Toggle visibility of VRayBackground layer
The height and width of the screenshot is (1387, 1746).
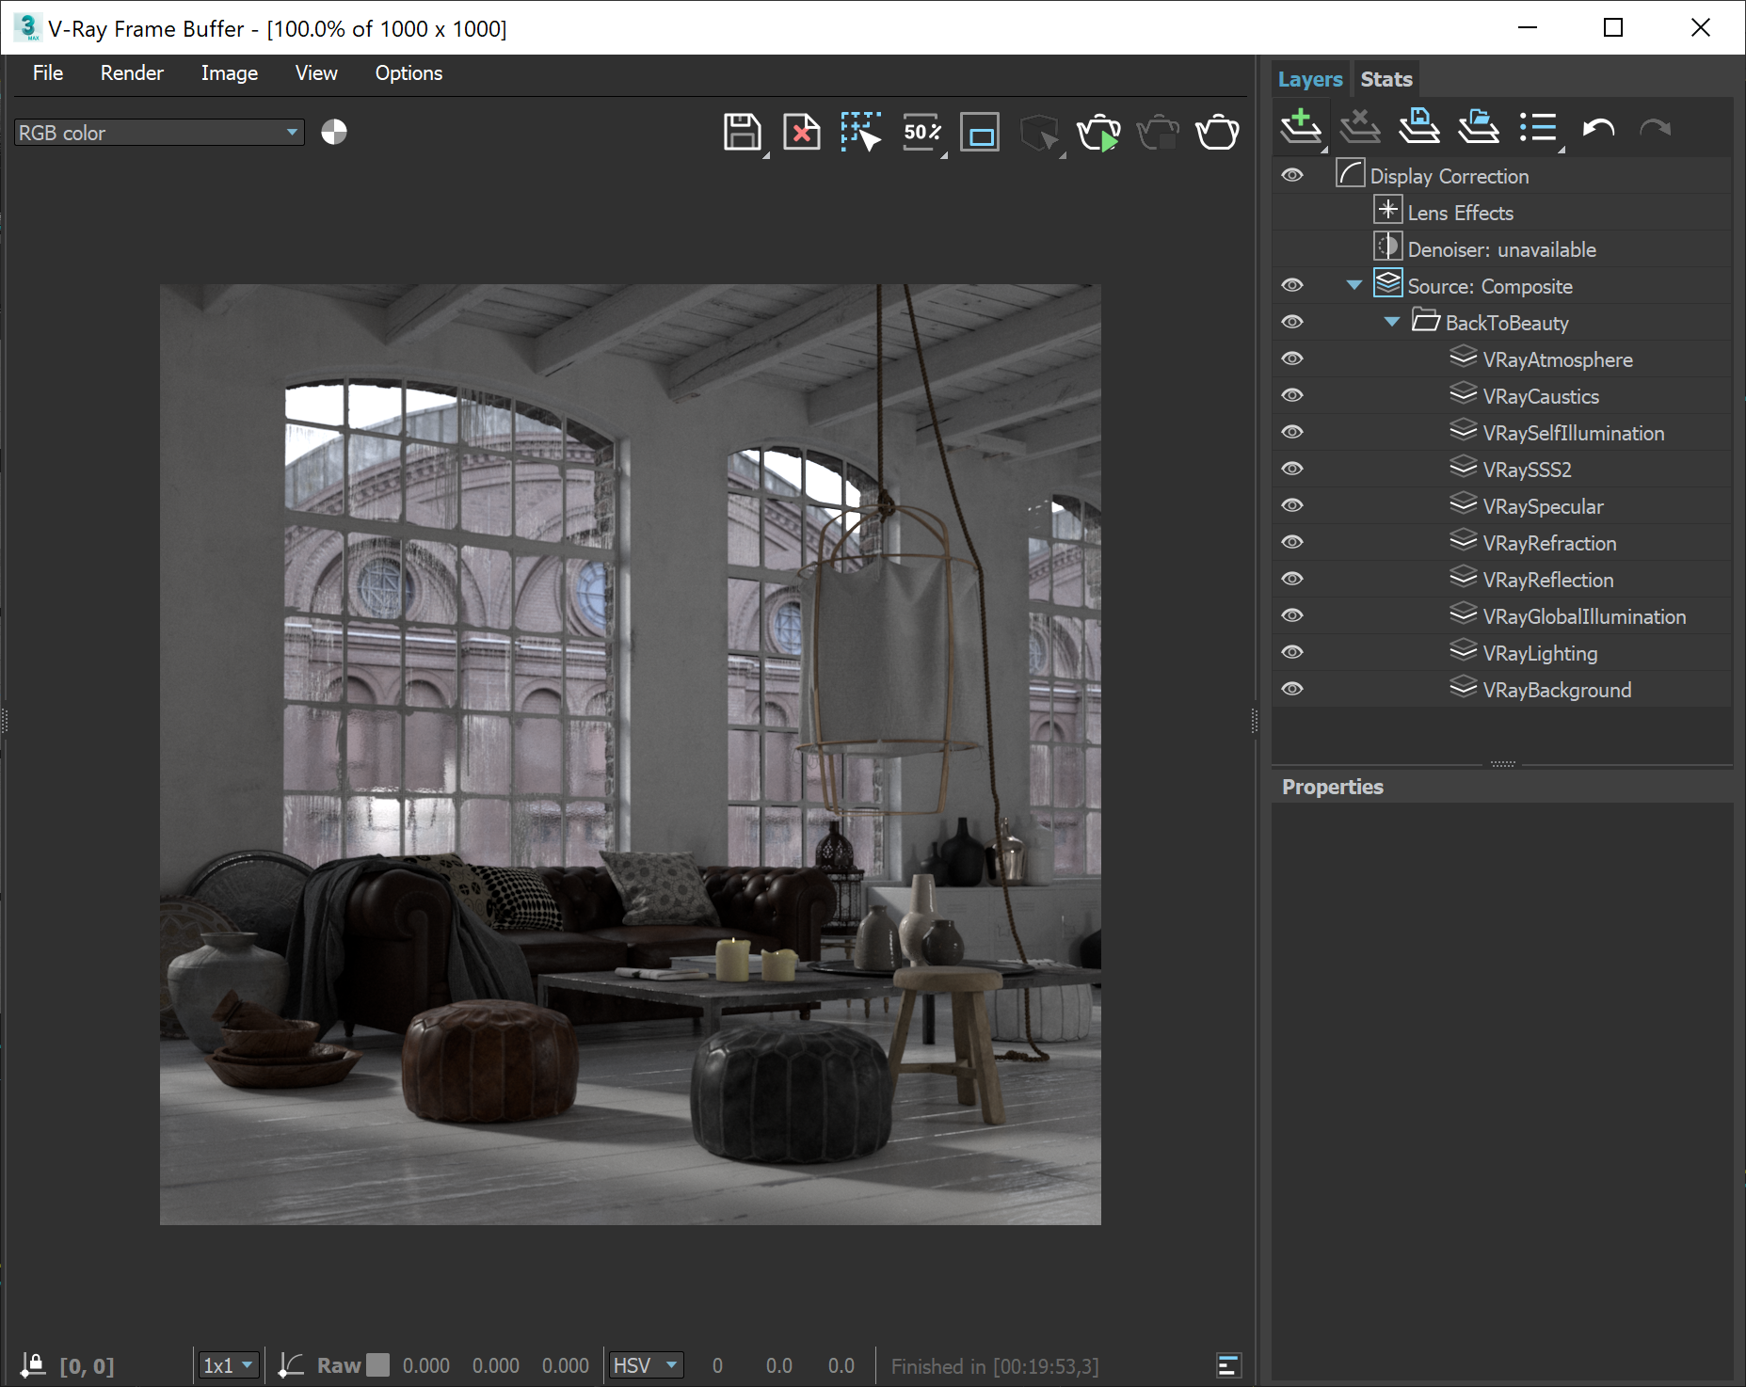[x=1292, y=688]
